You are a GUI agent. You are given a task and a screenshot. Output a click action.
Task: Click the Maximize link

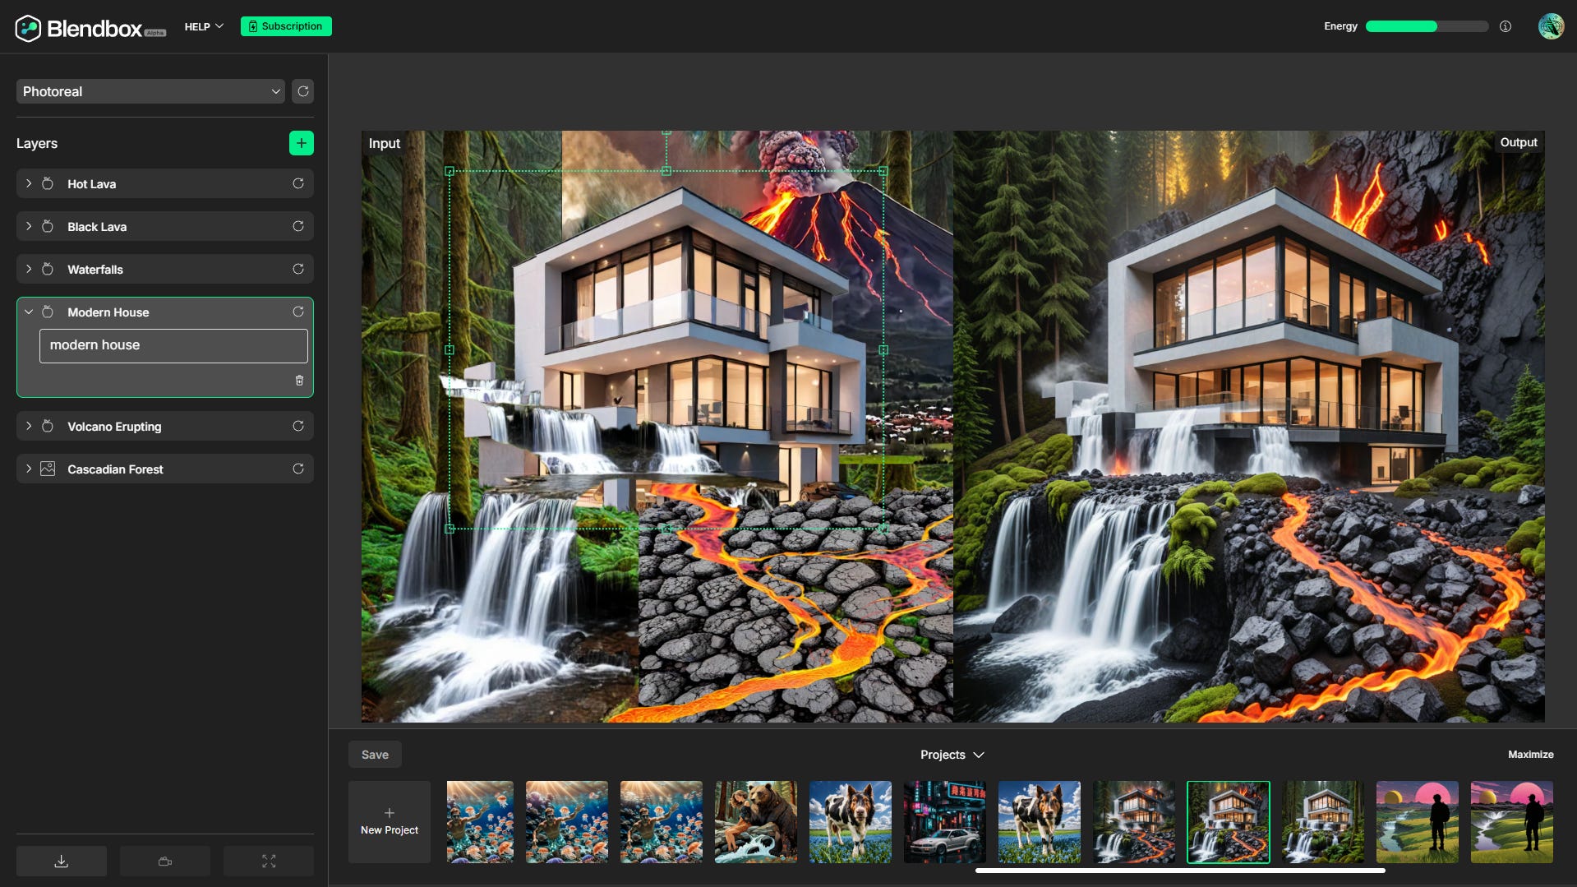point(1530,755)
